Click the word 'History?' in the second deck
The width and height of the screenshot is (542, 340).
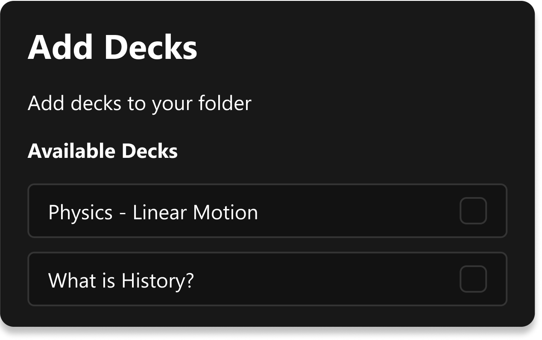point(158,280)
